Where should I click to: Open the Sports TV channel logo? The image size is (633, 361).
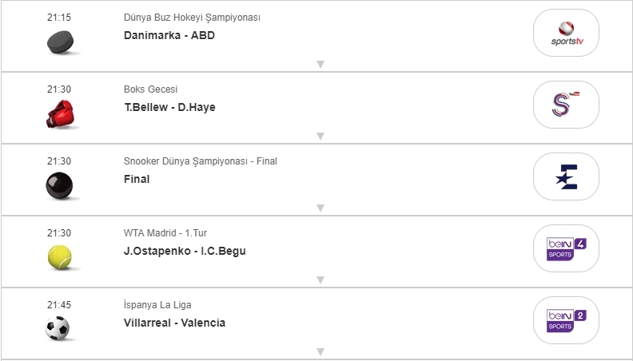[x=566, y=33]
